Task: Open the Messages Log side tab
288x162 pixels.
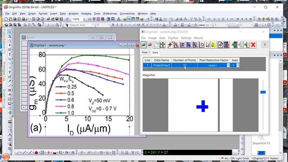Action: tap(4, 71)
